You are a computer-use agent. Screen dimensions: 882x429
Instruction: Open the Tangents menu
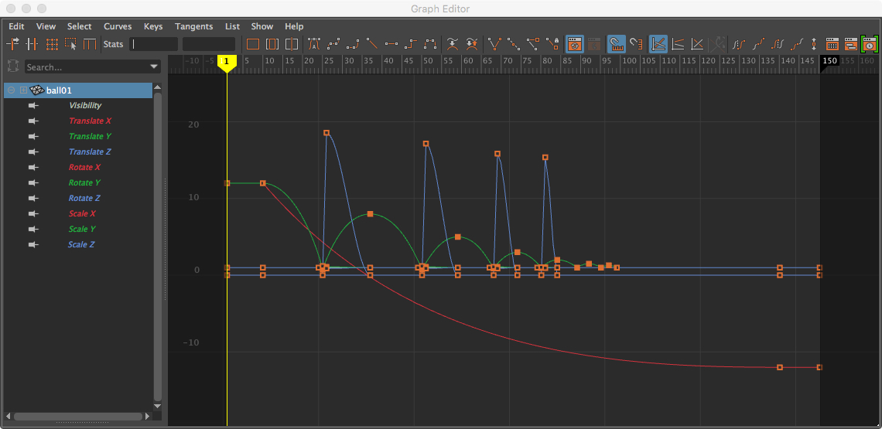pos(193,26)
